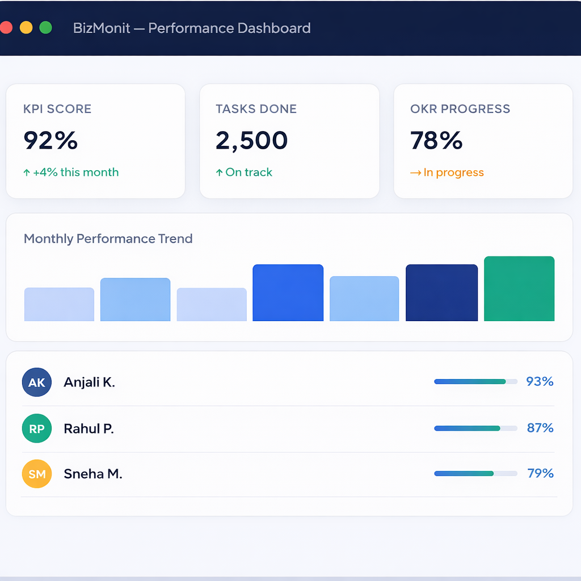The height and width of the screenshot is (581, 581).
Task: Select the dark navy bar in trend chart
Action: tap(441, 293)
